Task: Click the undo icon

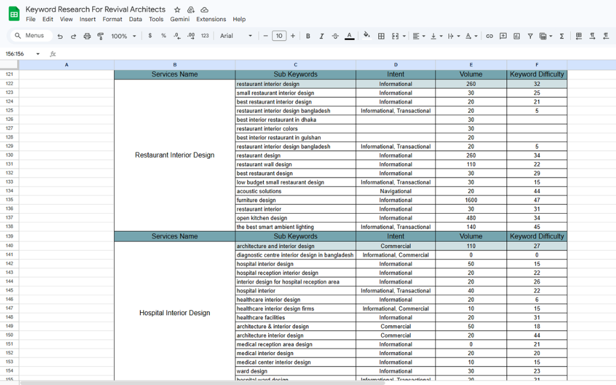Action: coord(60,36)
